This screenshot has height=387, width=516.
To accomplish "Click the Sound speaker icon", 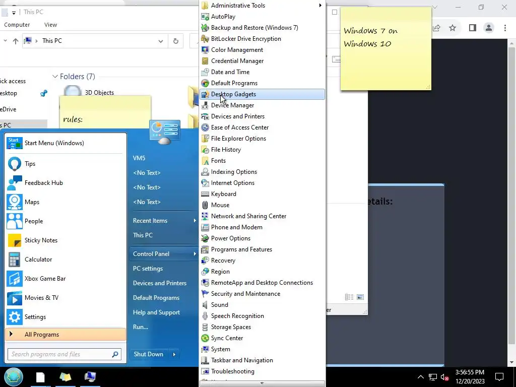I will click(x=205, y=305).
